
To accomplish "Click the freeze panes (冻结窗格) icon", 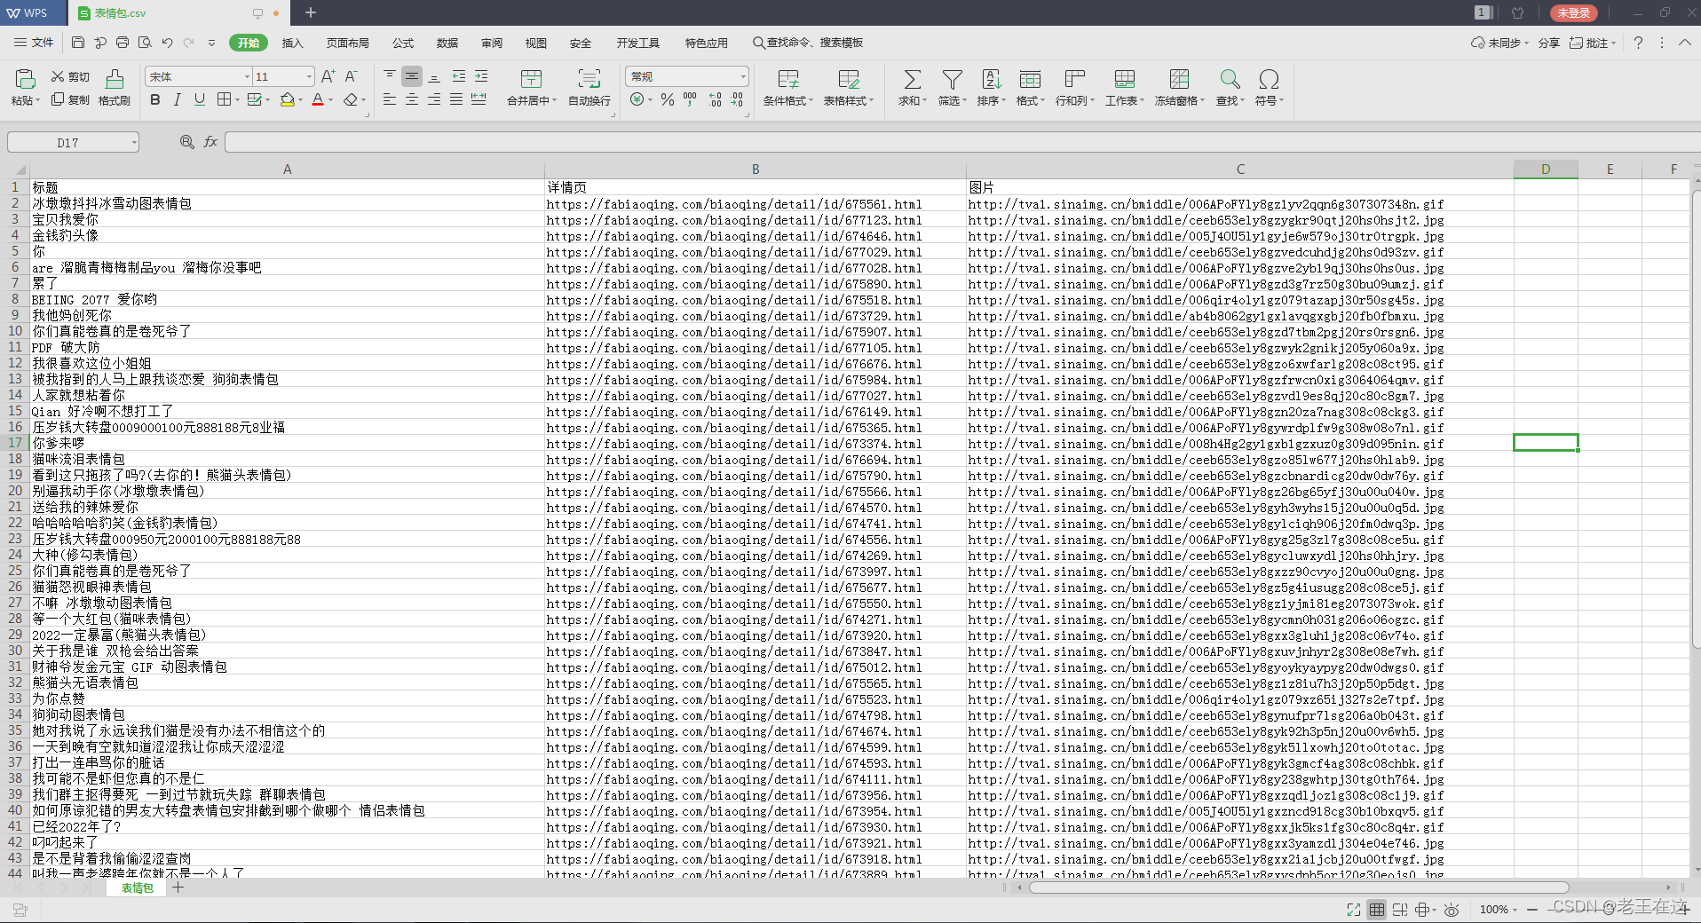I will coord(1179,79).
